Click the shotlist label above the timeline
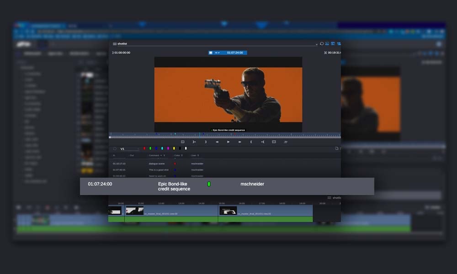Viewport: 457px width, 274px height. click(337, 198)
